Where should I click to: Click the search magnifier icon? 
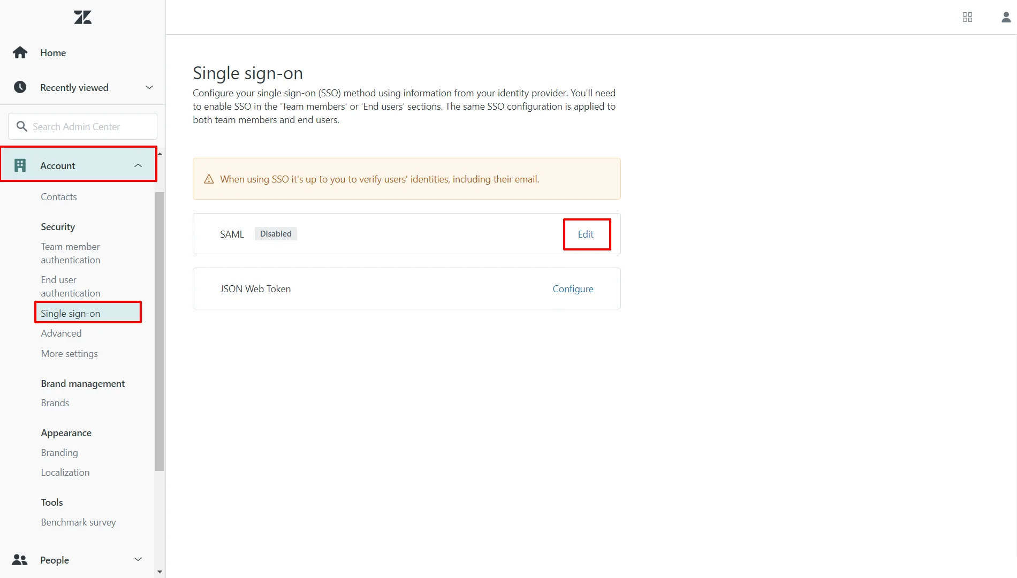(x=22, y=126)
